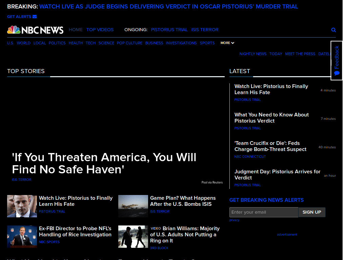Click the SIGN UP button
The height and width of the screenshot is (260, 347).
coord(312,212)
